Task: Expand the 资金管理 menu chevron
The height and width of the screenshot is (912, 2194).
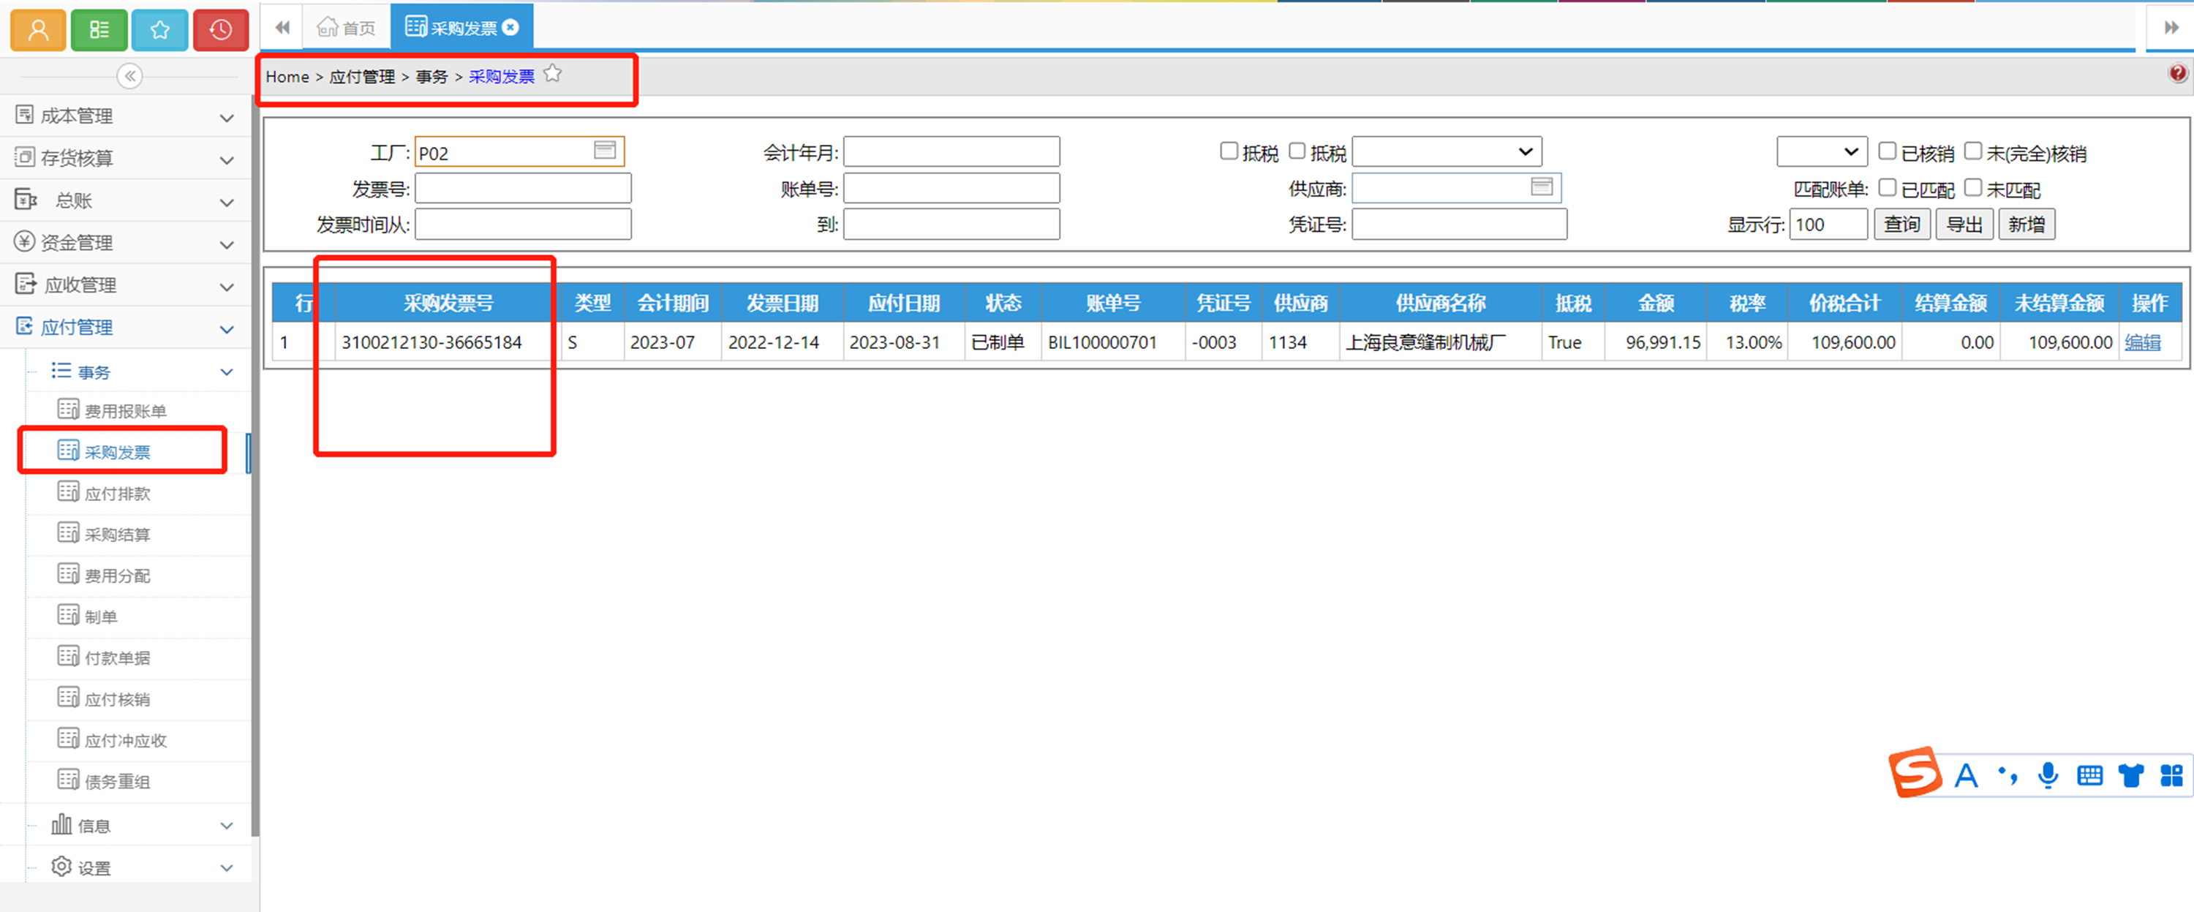Action: 227,245
